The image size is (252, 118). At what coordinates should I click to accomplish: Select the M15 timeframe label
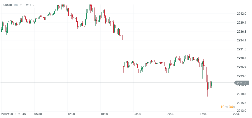point(28,5)
